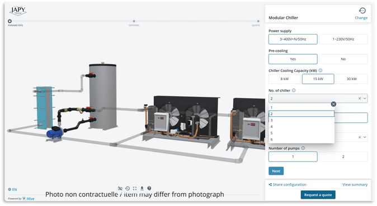Choose 30 kW cooling capacity

click(x=351, y=79)
